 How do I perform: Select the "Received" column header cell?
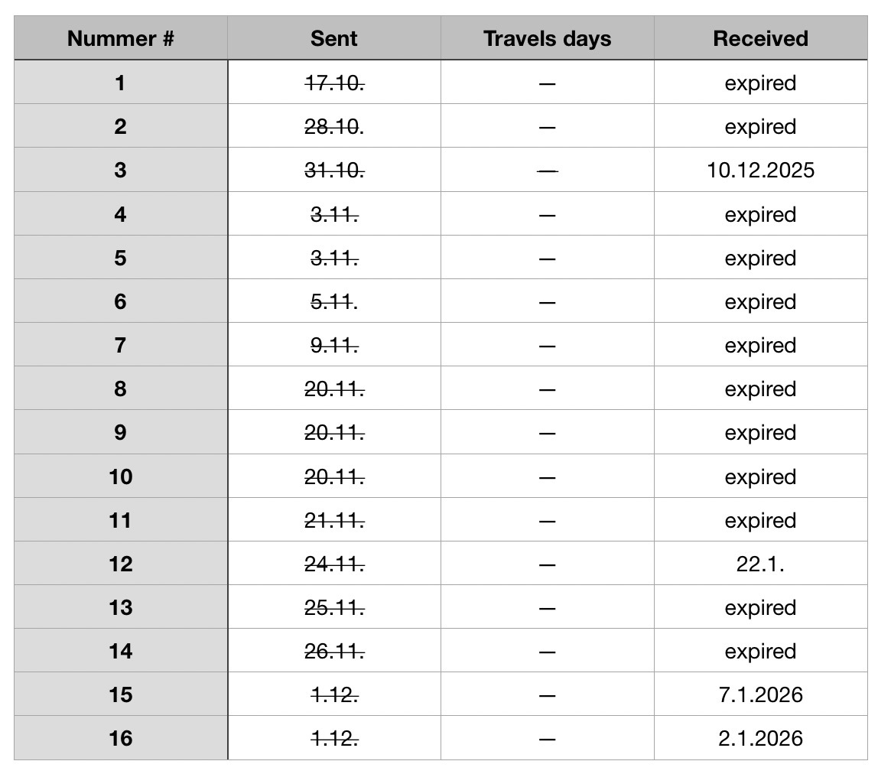tap(760, 38)
